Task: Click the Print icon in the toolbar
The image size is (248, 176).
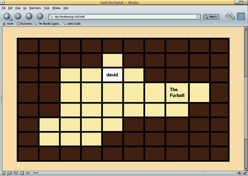Action: click(229, 15)
